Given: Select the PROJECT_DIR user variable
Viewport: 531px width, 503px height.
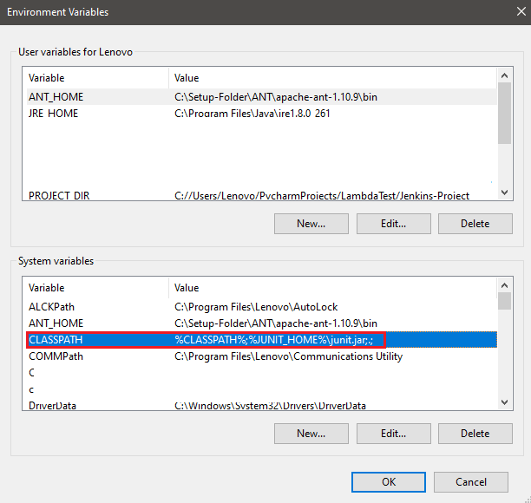Looking at the screenshot, I should point(59,196).
